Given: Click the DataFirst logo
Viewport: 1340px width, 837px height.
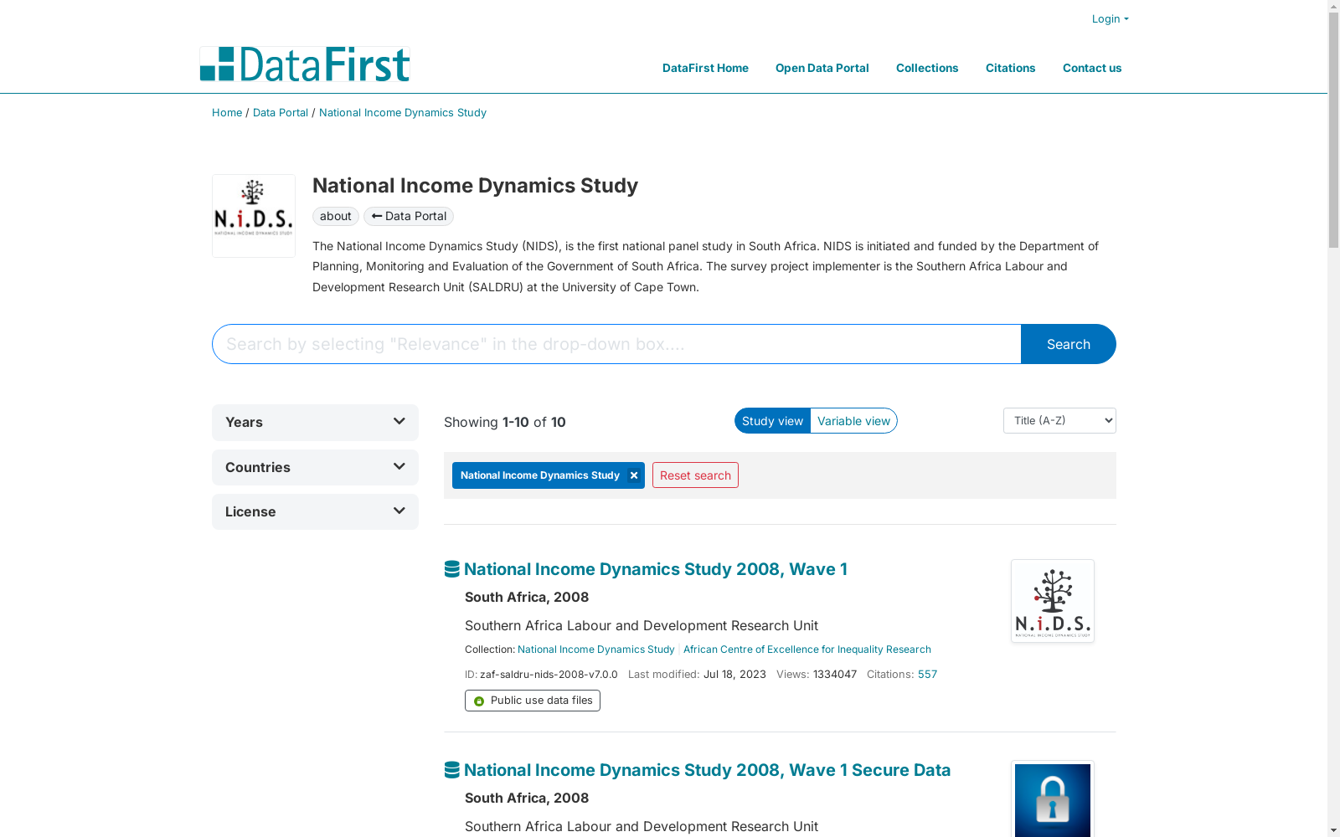Looking at the screenshot, I should [304, 64].
